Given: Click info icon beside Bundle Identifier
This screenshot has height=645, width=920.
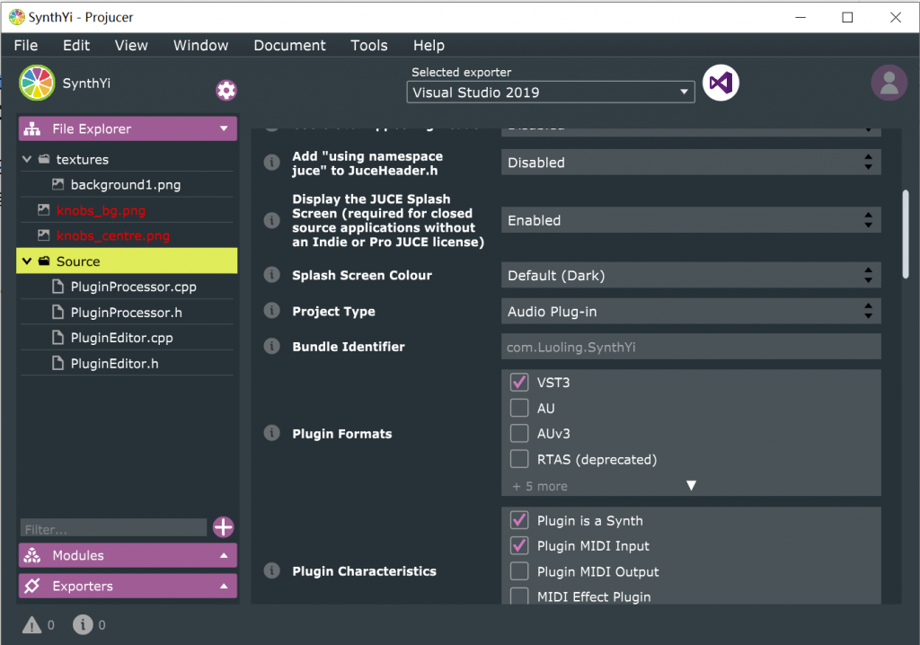Looking at the screenshot, I should point(270,346).
